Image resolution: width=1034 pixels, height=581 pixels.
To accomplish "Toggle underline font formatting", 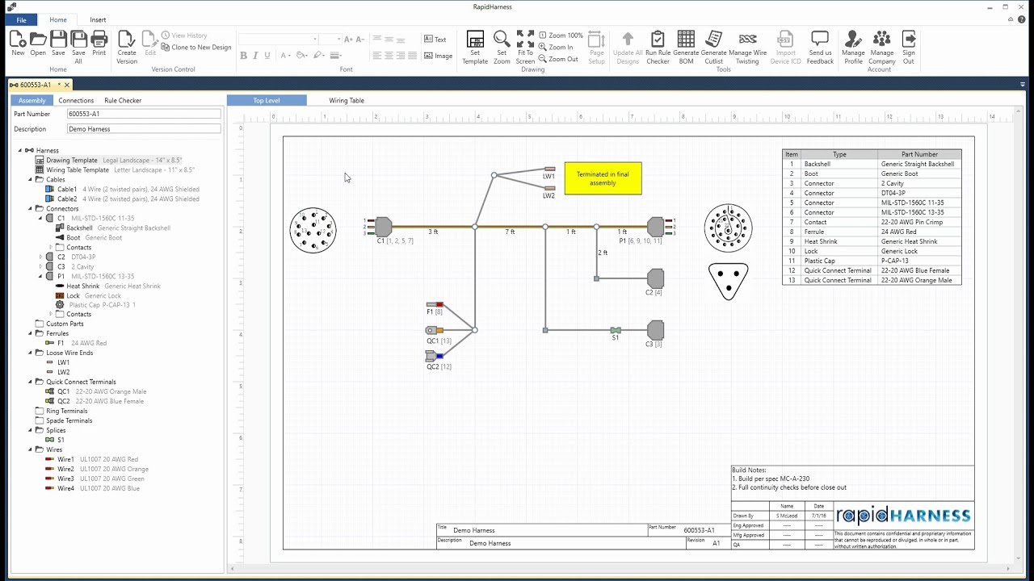I will click(x=267, y=56).
